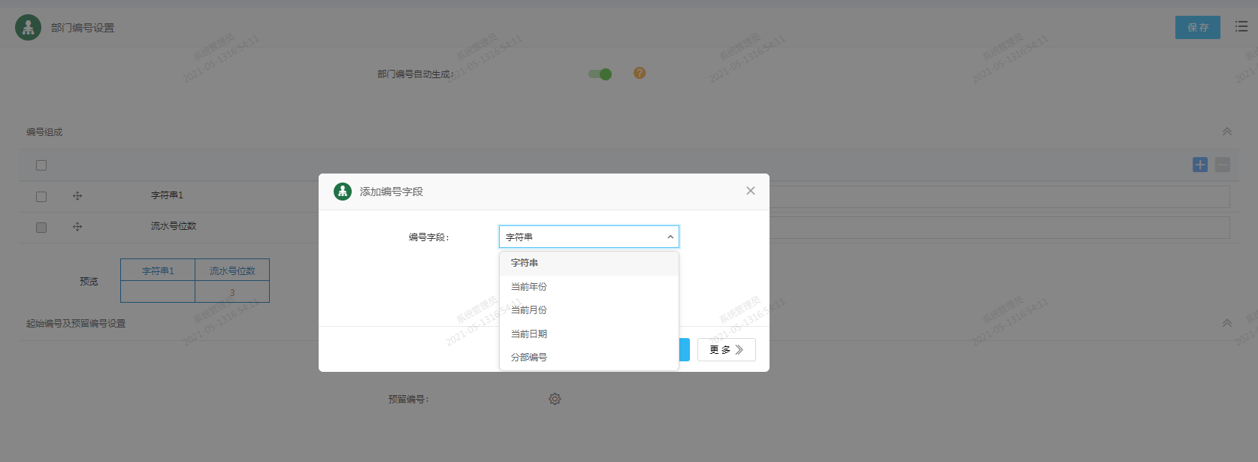Click the 更多 button in the dialog
1258x462 pixels.
726,350
